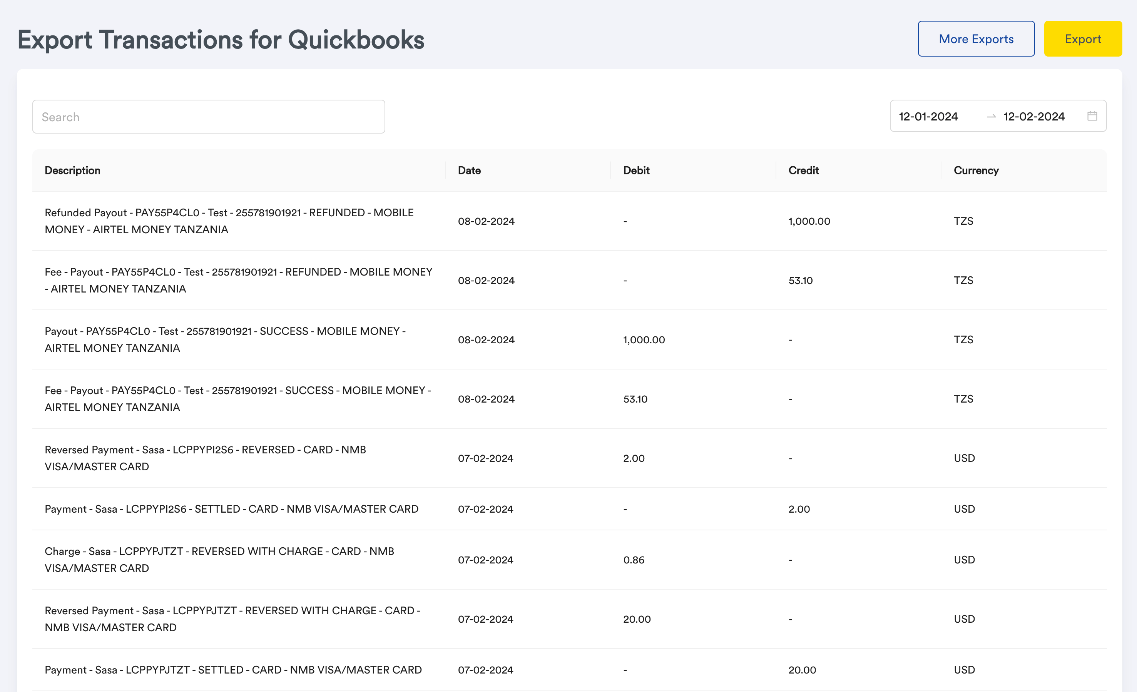1137x692 pixels.
Task: Click the yellow Export button
Action: point(1083,39)
